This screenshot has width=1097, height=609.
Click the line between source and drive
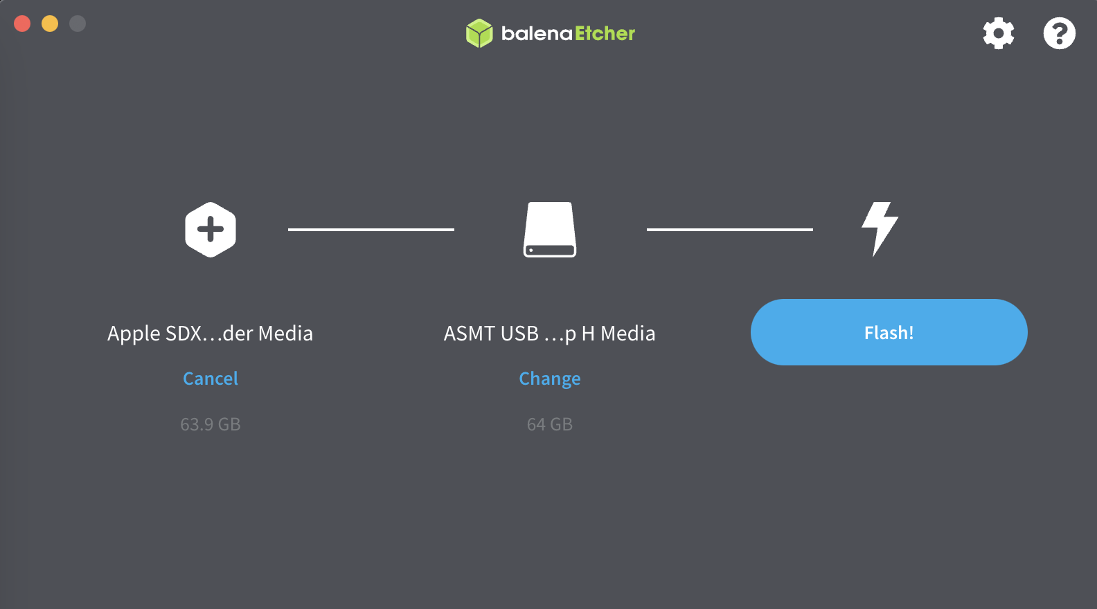pyautogui.click(x=371, y=229)
